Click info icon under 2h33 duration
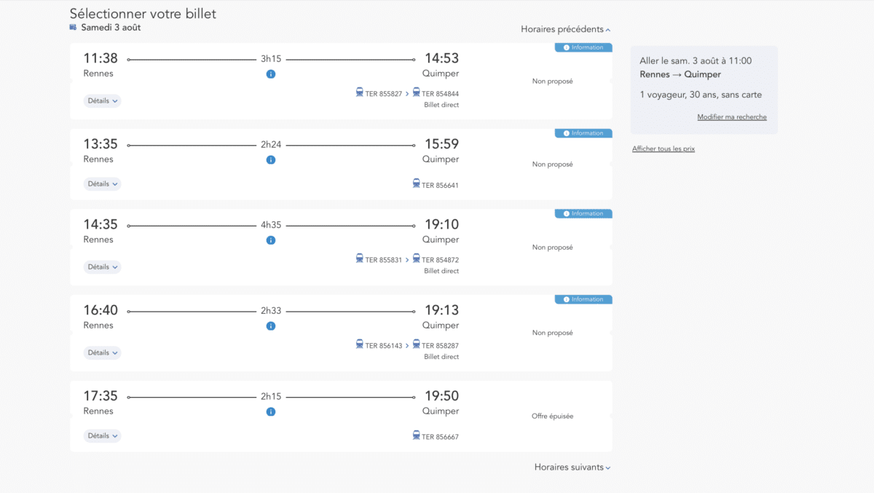874x493 pixels. pyautogui.click(x=271, y=326)
